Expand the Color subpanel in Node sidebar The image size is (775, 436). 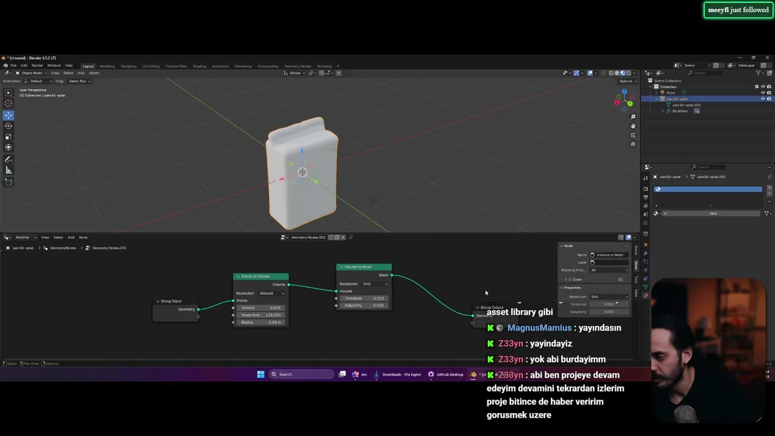point(566,279)
